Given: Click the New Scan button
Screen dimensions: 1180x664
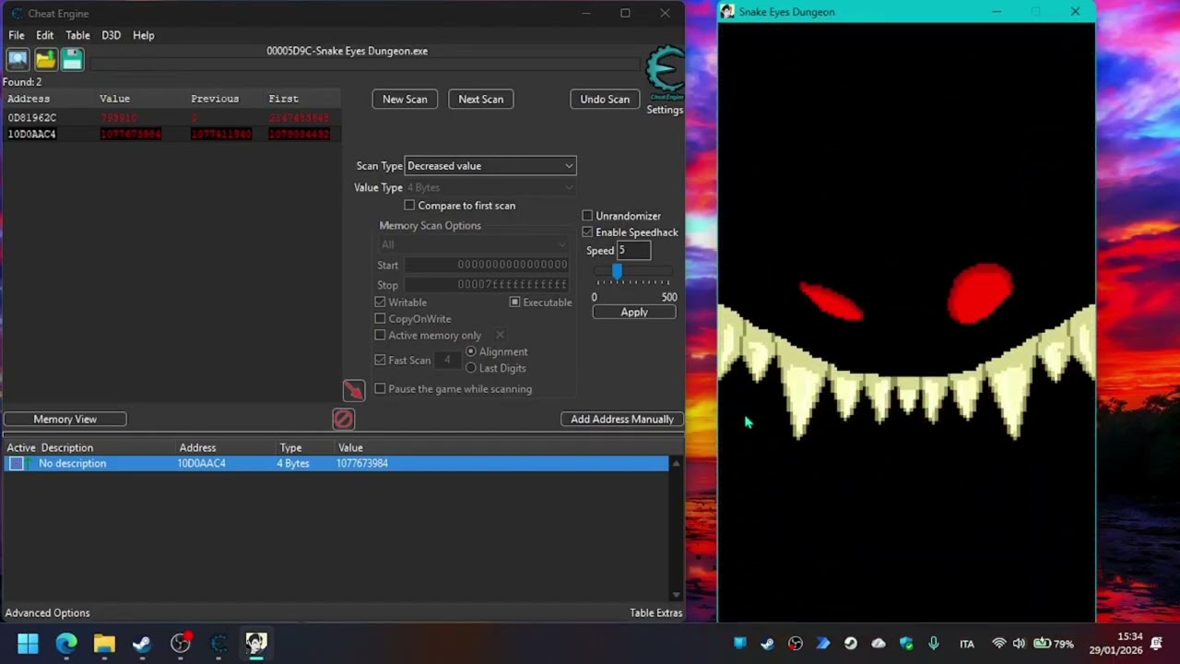Looking at the screenshot, I should click(405, 100).
